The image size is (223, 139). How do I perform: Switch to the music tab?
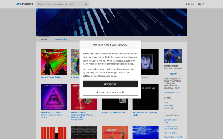click(44, 39)
